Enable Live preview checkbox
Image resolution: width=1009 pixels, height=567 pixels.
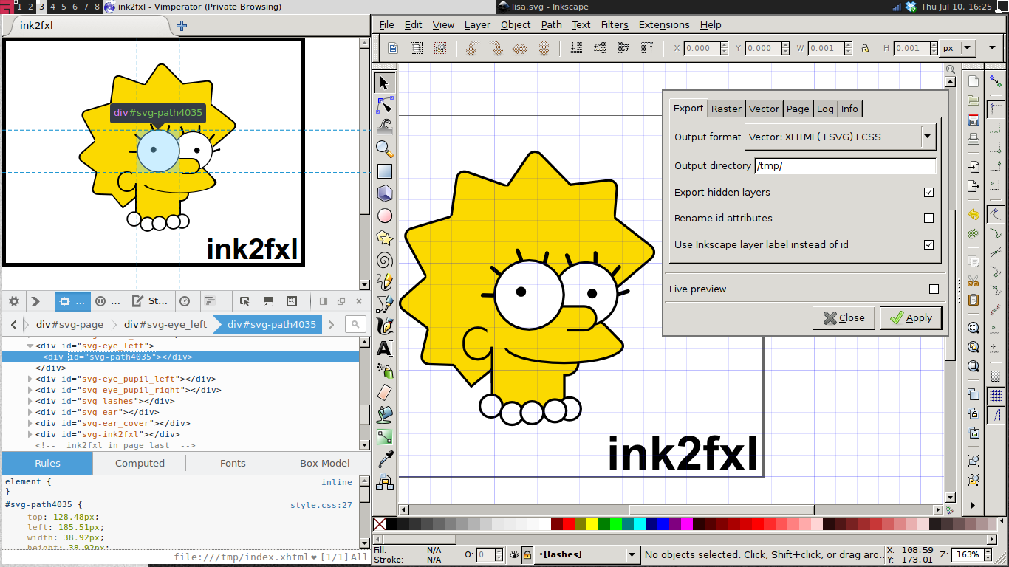[x=934, y=289]
